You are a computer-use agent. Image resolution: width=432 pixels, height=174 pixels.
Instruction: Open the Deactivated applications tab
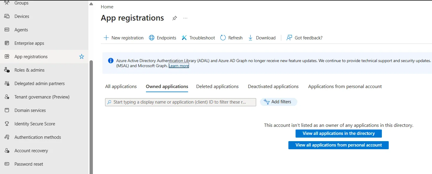(x=273, y=86)
